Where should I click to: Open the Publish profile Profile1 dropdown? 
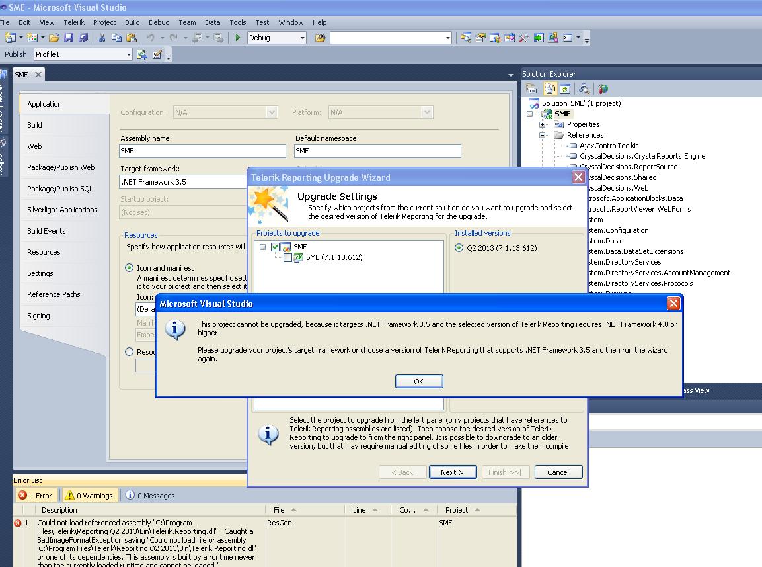[x=129, y=54]
